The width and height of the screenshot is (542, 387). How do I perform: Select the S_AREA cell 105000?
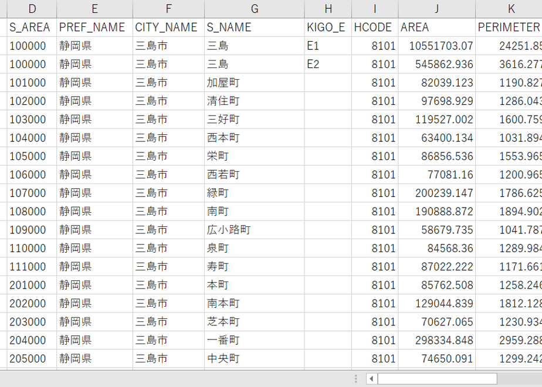click(32, 156)
